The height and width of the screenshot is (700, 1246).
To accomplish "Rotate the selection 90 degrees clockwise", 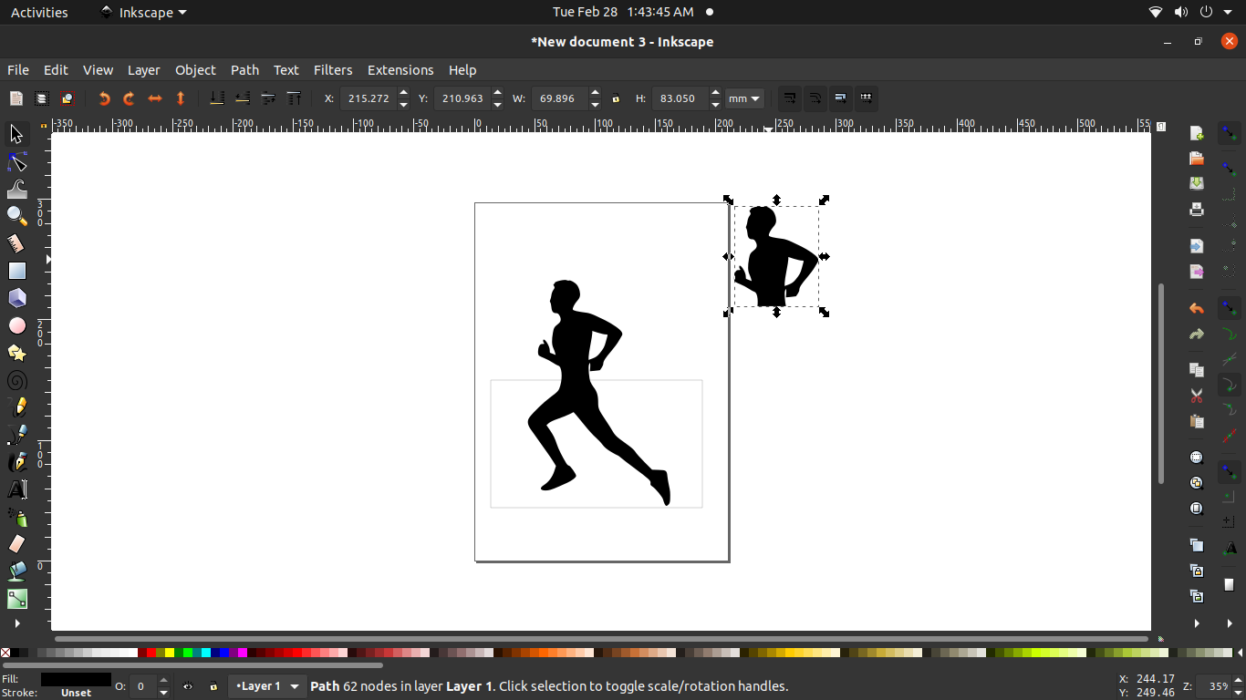I will coord(129,98).
